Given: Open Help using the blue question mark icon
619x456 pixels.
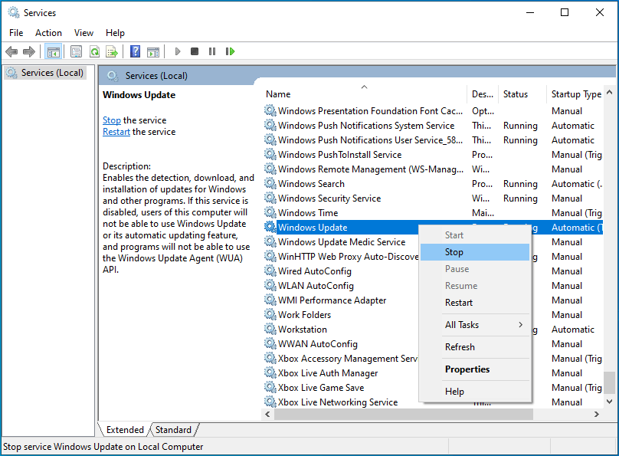Looking at the screenshot, I should point(135,51).
